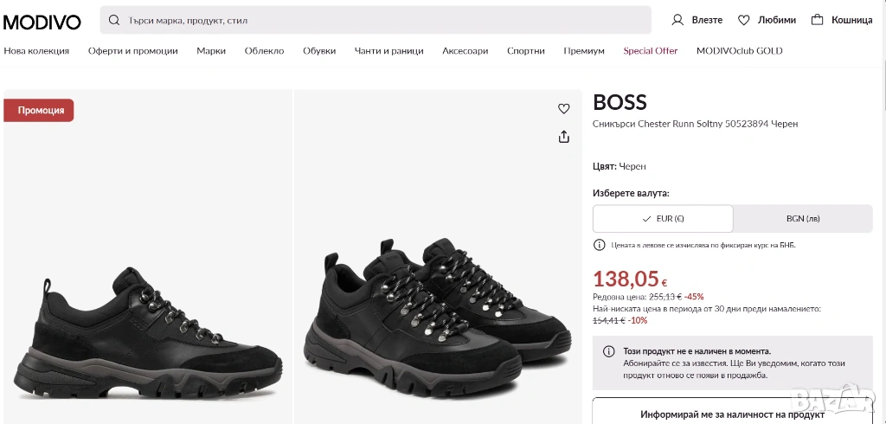Expand the Облекло category menu
Screen dimensions: 886x424
pyautogui.click(x=264, y=51)
